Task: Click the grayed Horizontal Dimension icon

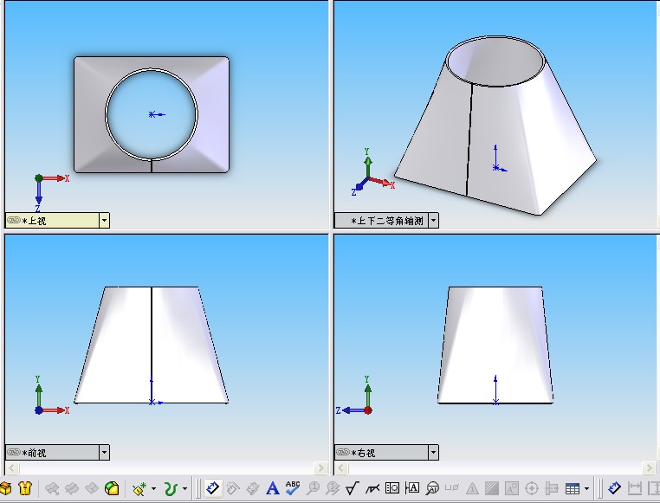Action: pyautogui.click(x=635, y=488)
